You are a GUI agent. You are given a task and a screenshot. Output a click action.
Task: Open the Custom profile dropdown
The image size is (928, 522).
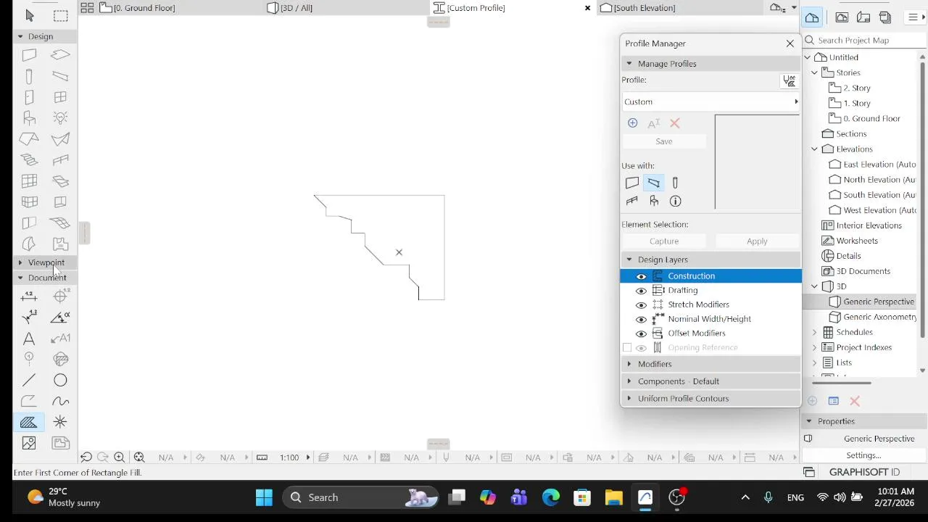[x=710, y=101]
